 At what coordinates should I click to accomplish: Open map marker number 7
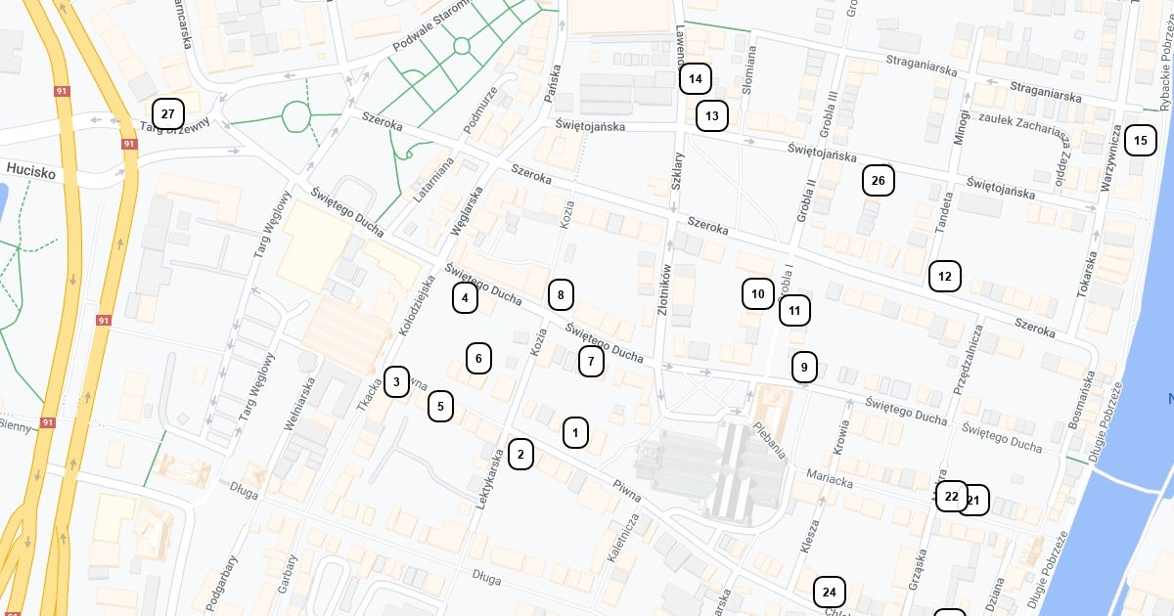[x=591, y=361]
